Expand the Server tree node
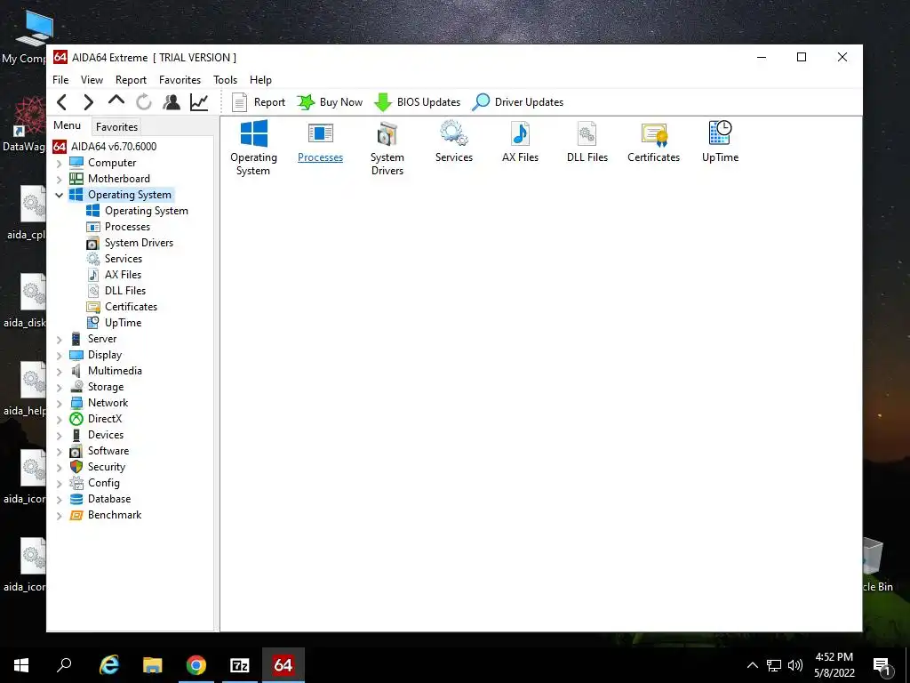Image resolution: width=910 pixels, height=683 pixels. point(60,339)
